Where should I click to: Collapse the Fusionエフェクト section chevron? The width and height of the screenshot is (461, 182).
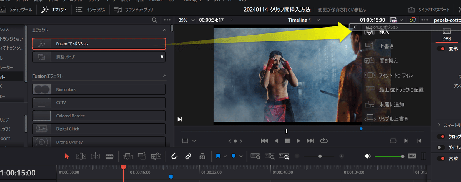click(x=165, y=76)
